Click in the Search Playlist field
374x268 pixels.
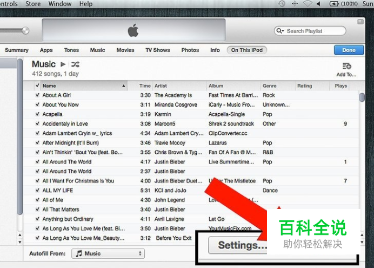click(310, 31)
